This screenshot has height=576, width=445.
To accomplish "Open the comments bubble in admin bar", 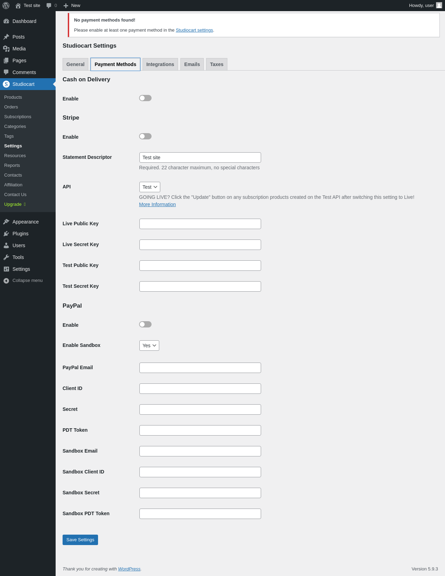I will (49, 6).
